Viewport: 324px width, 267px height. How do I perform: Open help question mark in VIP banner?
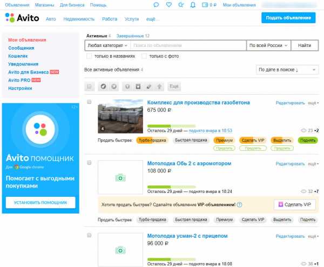click(239, 205)
